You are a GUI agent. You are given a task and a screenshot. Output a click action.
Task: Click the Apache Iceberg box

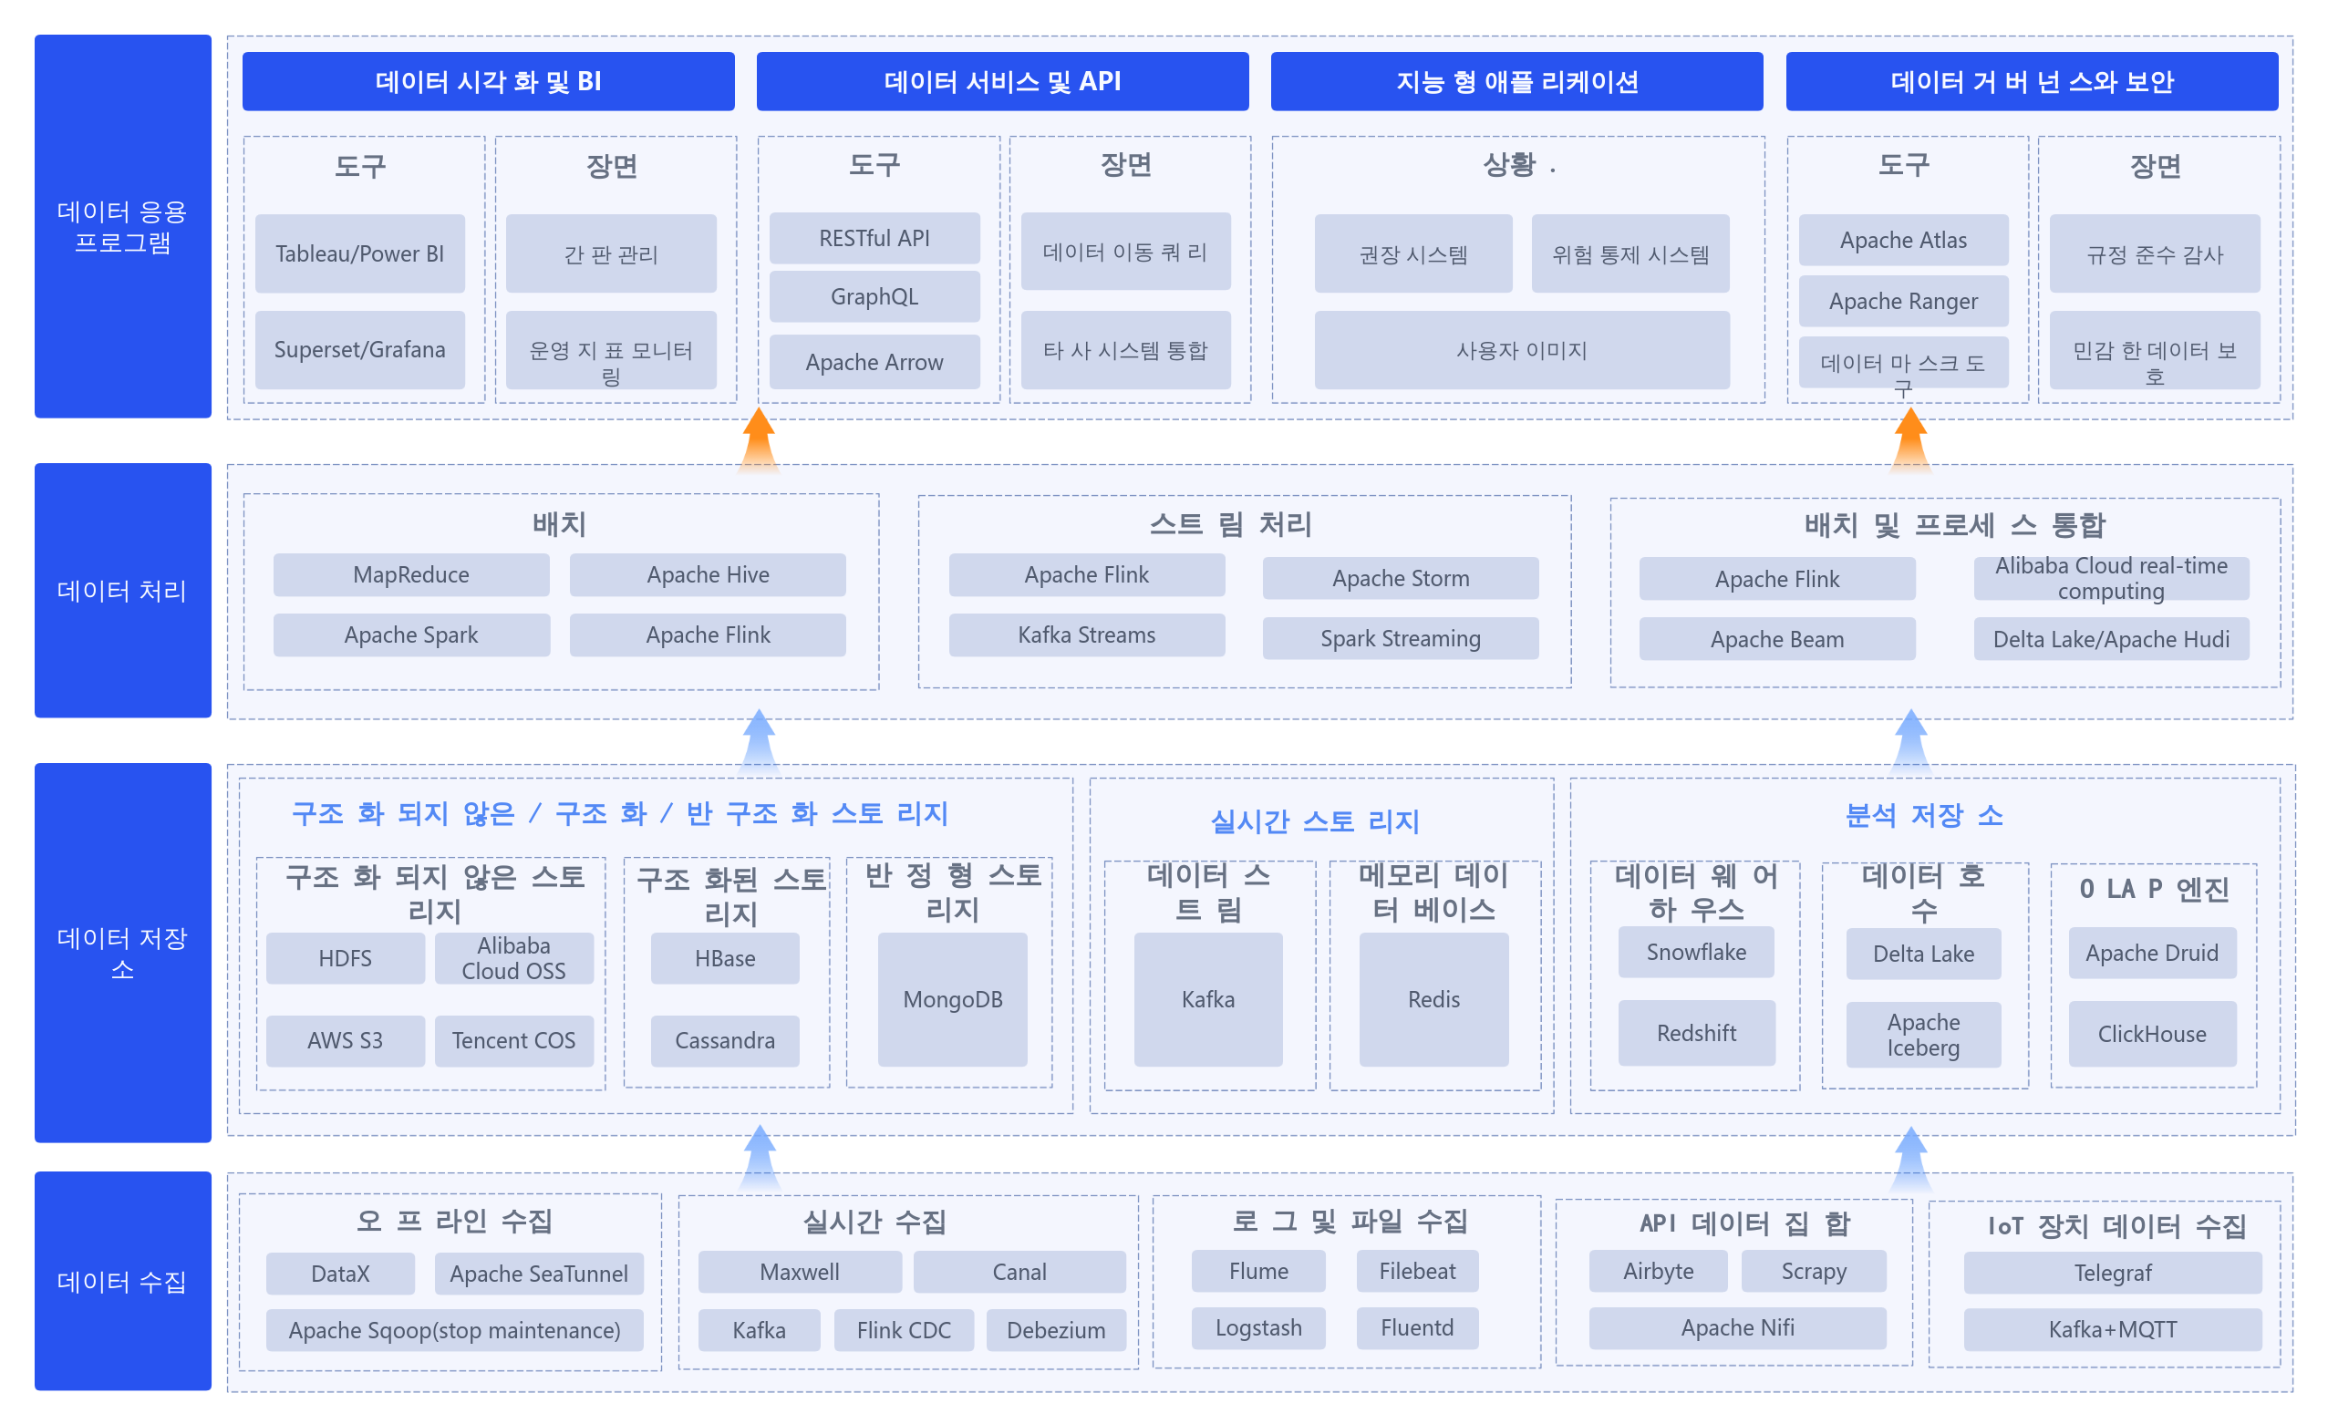point(1924,1035)
